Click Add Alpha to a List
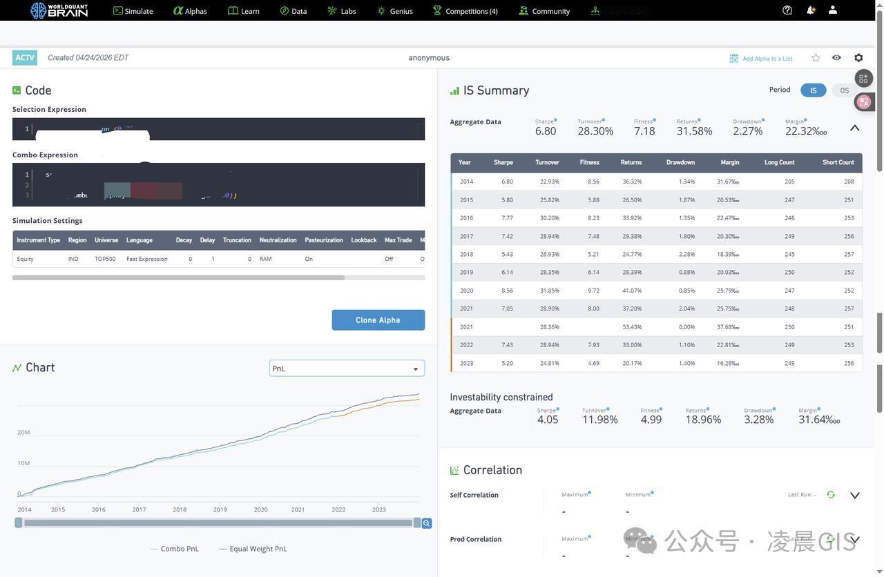 point(761,59)
